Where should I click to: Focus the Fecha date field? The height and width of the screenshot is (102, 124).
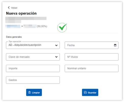91,45
